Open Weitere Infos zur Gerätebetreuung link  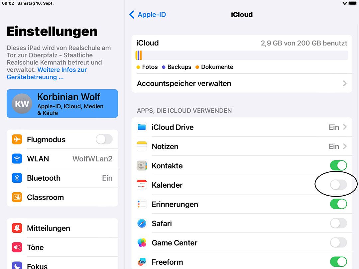[47, 73]
